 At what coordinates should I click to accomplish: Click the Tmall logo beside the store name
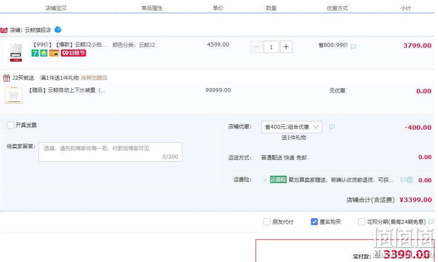coord(4,30)
